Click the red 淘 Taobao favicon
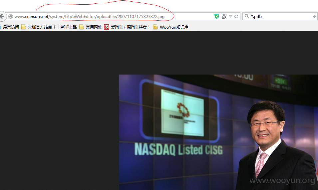The height and width of the screenshot is (190, 318). tap(107, 27)
